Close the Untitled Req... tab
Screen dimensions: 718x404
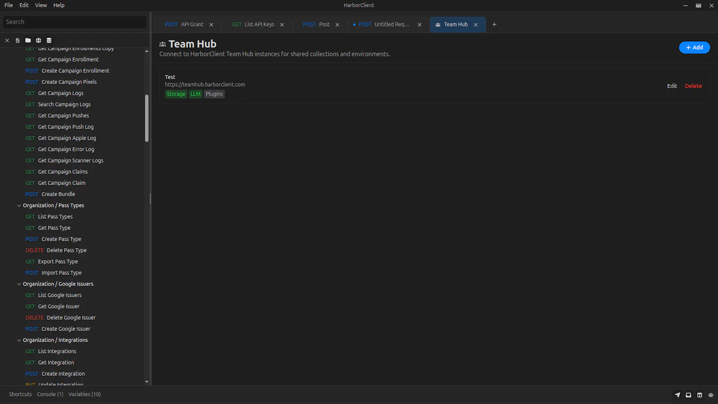(420, 25)
